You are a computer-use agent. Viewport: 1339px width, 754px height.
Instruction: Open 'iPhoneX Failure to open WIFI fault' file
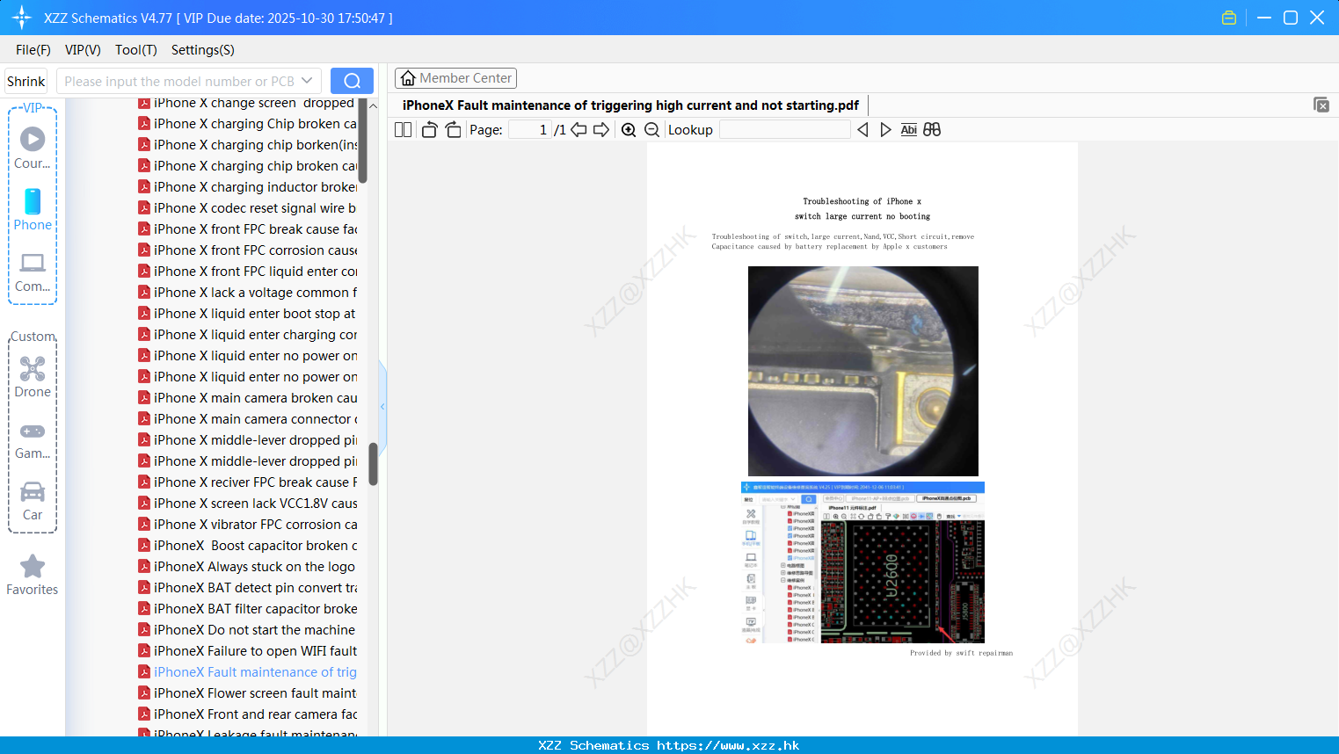pos(248,651)
